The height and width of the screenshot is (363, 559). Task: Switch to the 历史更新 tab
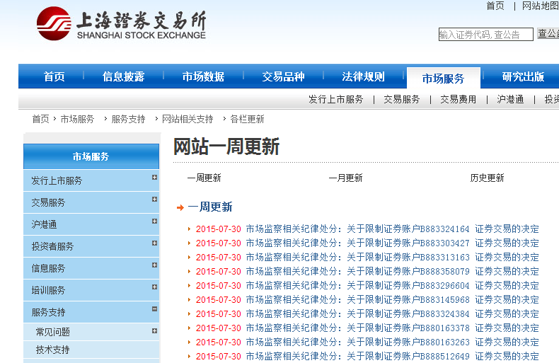click(x=487, y=178)
